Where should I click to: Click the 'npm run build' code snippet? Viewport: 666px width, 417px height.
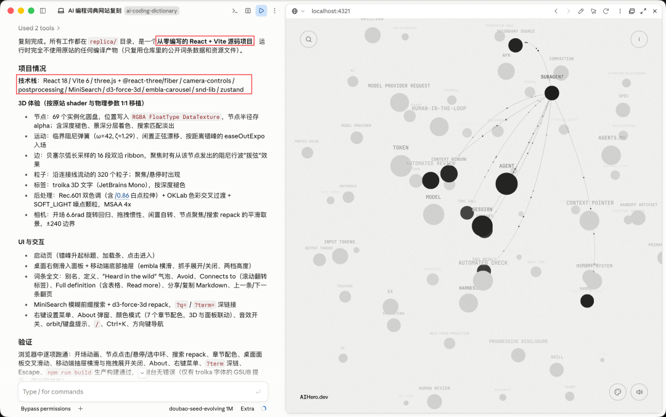tap(69, 373)
